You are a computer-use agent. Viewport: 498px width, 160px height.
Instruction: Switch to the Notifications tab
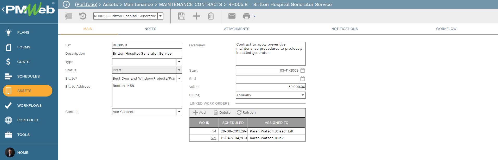pos(344,29)
